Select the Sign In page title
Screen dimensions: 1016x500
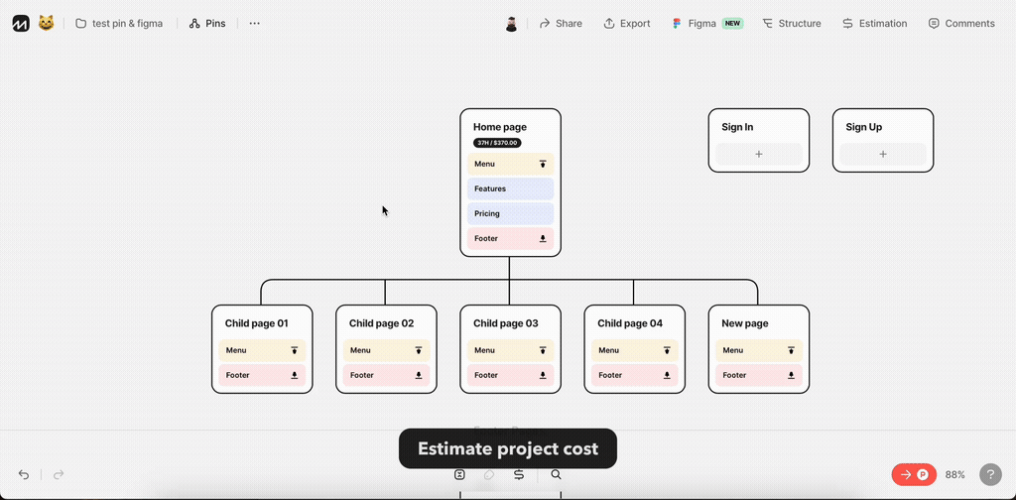[x=737, y=127]
